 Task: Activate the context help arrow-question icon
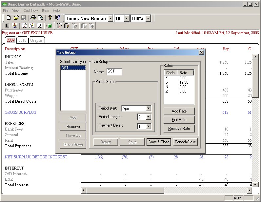click(58, 18)
